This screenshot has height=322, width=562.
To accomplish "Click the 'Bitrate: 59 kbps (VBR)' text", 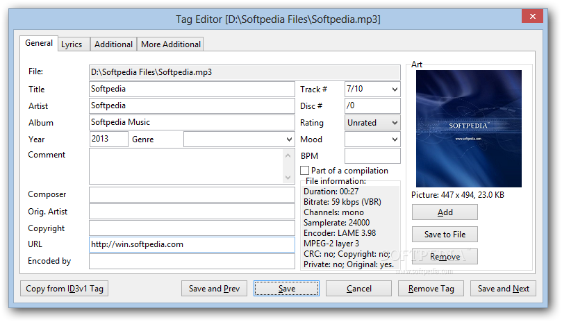I will pyautogui.click(x=342, y=202).
